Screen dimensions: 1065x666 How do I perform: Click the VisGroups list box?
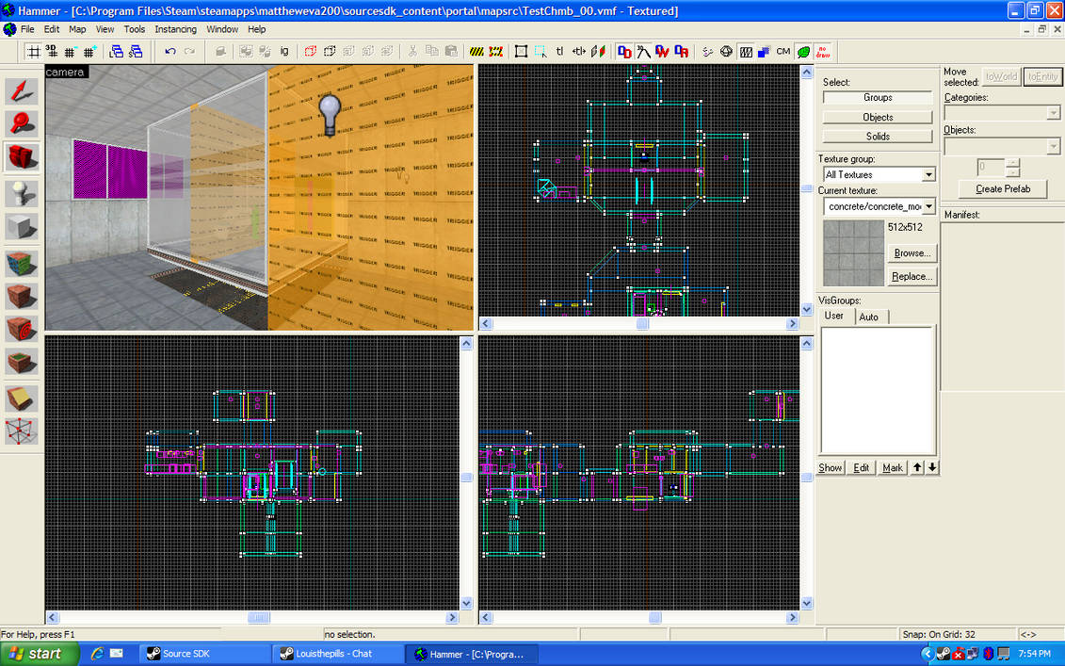(x=878, y=390)
